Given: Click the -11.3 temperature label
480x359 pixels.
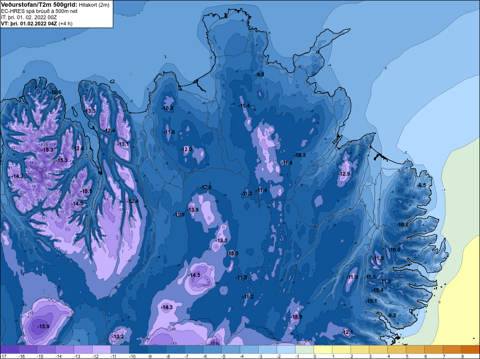Looking at the screenshot, I should [385, 282].
